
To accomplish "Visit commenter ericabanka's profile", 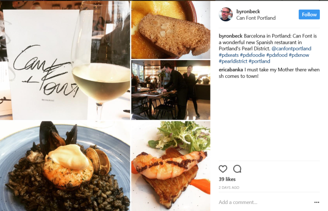I will [x=231, y=70].
